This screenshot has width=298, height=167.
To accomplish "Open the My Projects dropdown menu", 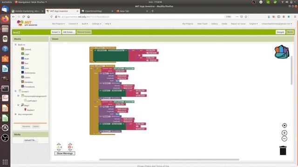I will [58, 24].
